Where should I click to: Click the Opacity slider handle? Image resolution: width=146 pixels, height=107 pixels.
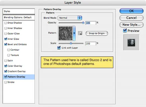coord(83,23)
